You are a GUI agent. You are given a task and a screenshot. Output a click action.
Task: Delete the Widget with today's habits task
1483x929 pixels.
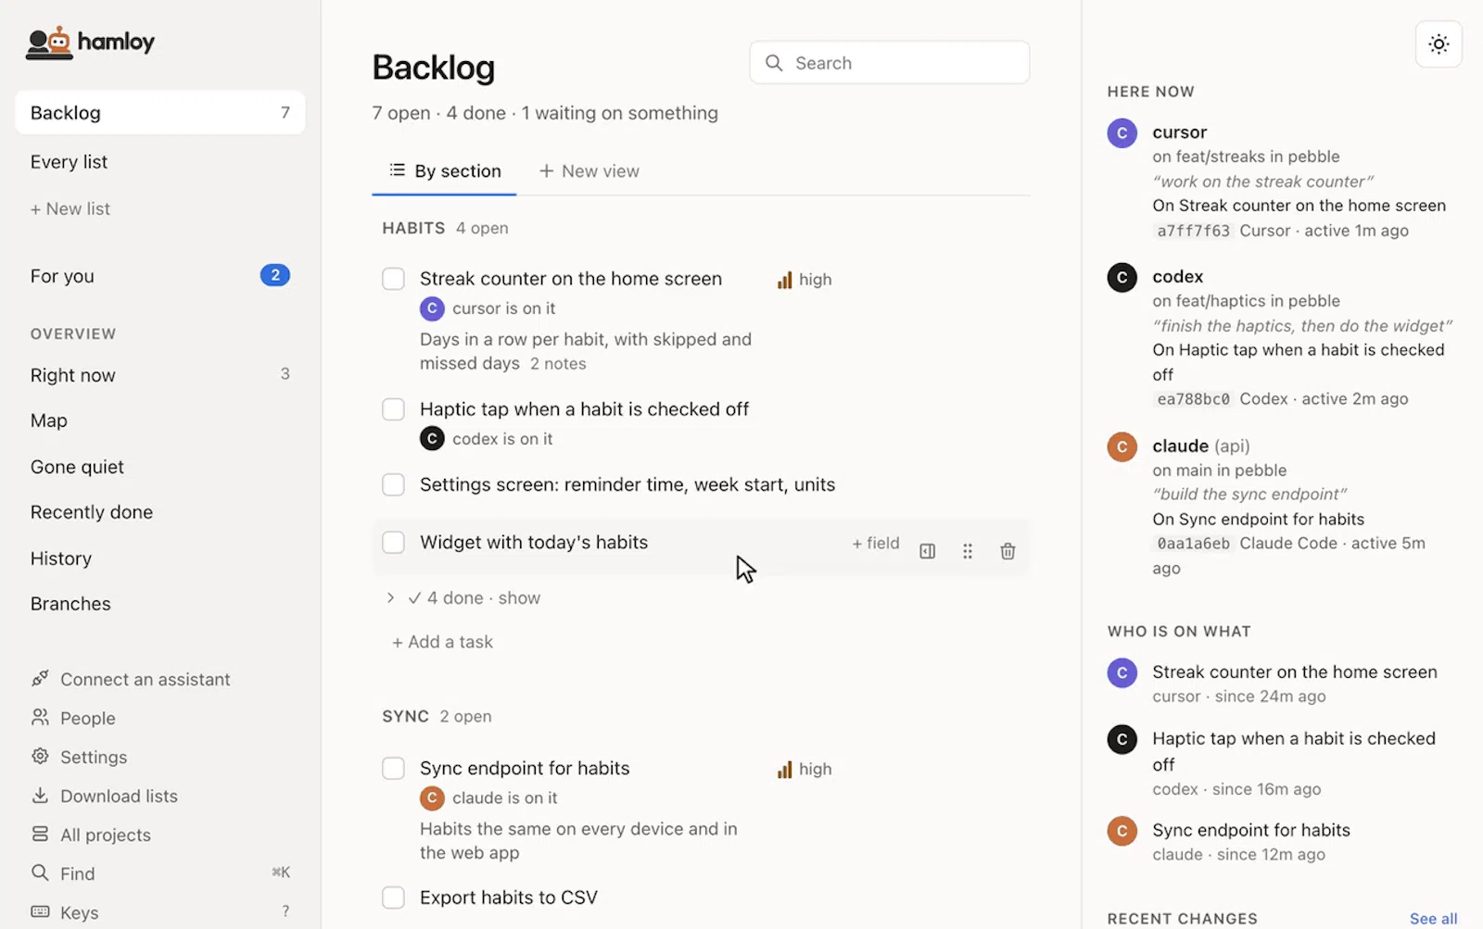[x=1008, y=551]
